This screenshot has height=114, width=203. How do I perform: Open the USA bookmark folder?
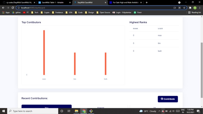tap(69, 12)
